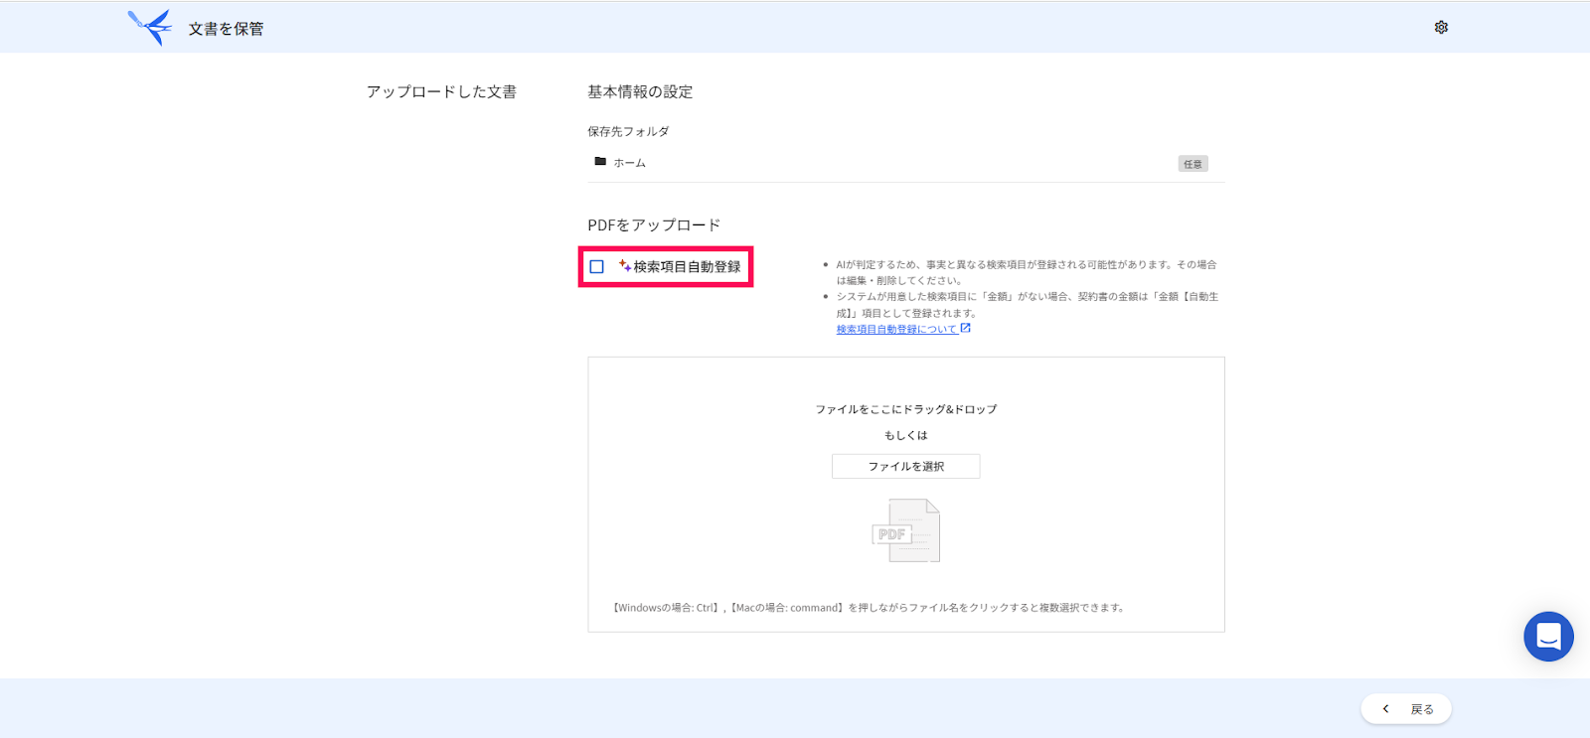Click the ファイルをここにドラッグ&ドロップ text
The width and height of the screenshot is (1590, 738).
905,409
